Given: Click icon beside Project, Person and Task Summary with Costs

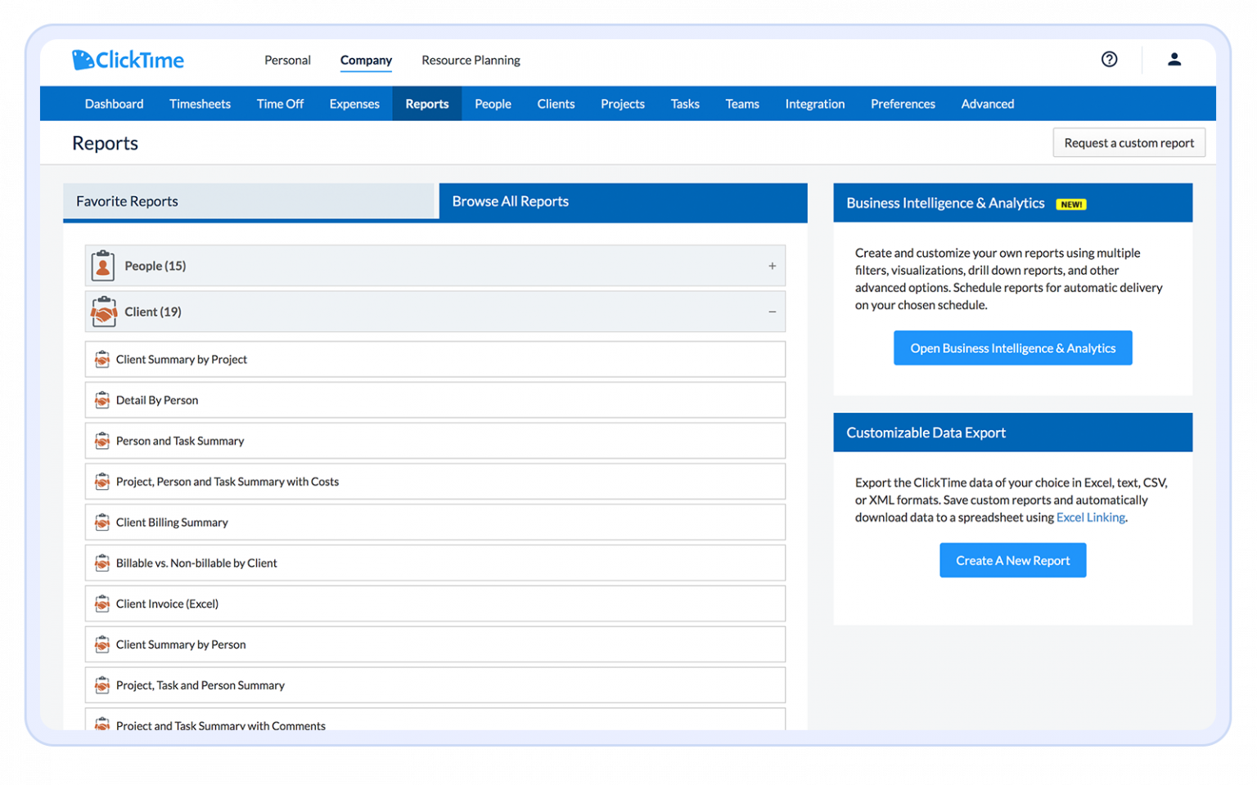Looking at the screenshot, I should click(x=102, y=482).
